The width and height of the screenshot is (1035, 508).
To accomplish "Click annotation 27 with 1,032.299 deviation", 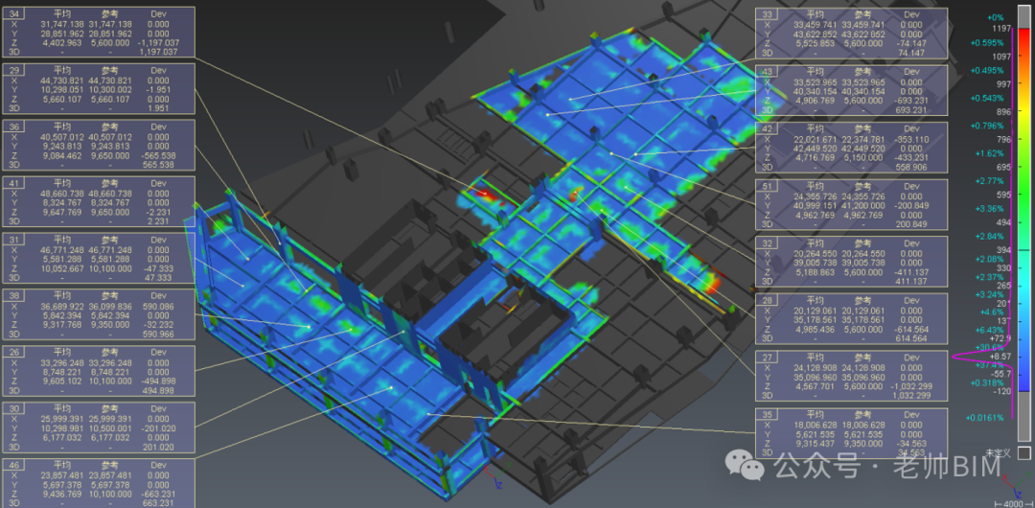I will (852, 377).
